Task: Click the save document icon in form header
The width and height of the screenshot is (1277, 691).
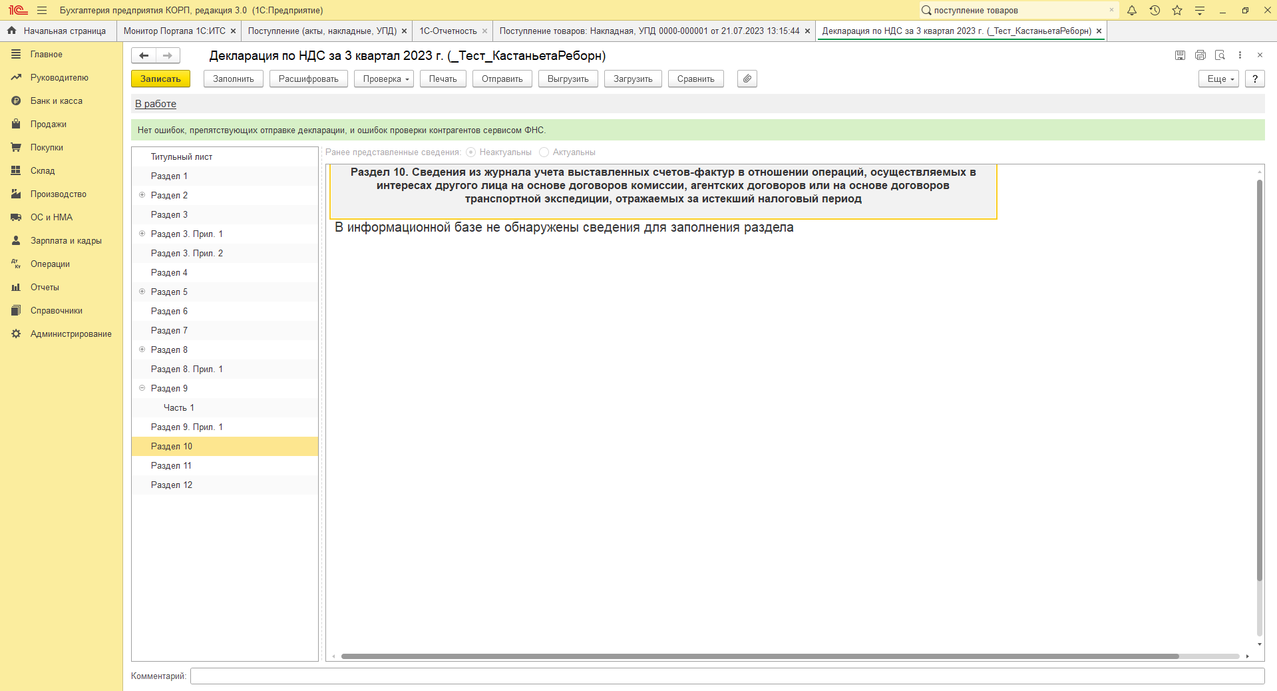Action: point(1180,55)
